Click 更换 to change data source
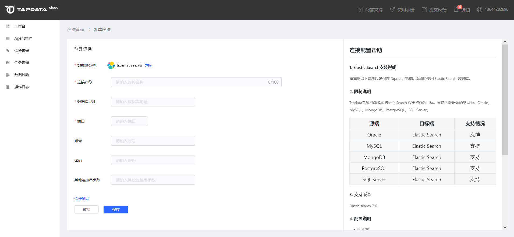This screenshot has width=514, height=237. [x=148, y=65]
